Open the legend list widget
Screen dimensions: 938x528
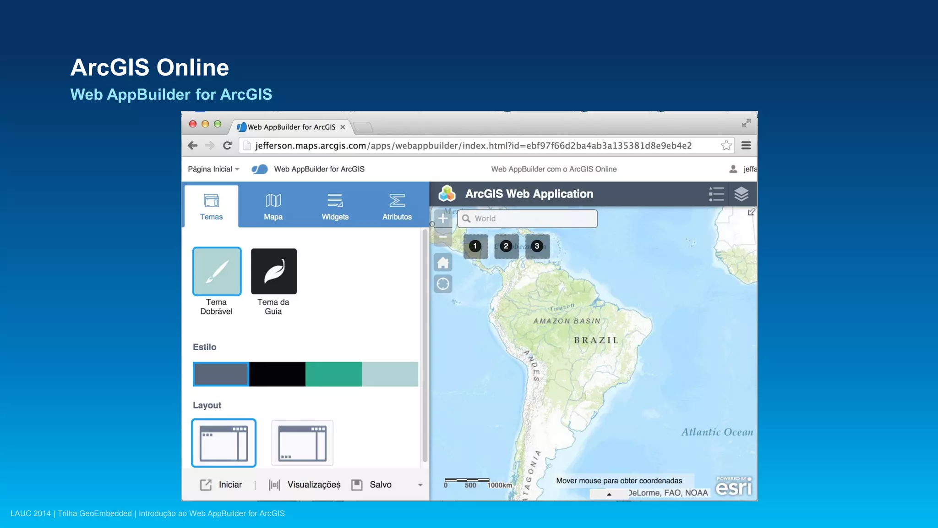pos(716,194)
